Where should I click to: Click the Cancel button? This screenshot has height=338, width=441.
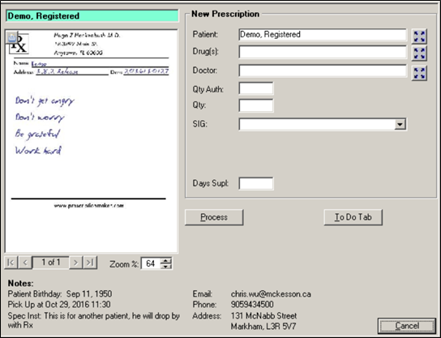[407, 326]
